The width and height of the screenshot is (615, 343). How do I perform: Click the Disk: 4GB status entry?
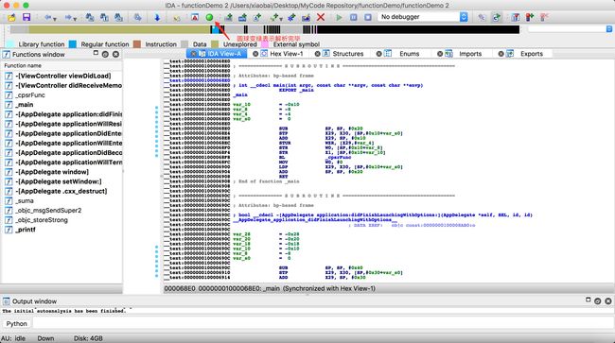(88, 338)
